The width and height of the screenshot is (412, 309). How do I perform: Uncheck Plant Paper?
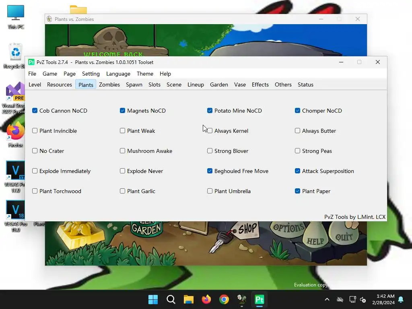(297, 191)
